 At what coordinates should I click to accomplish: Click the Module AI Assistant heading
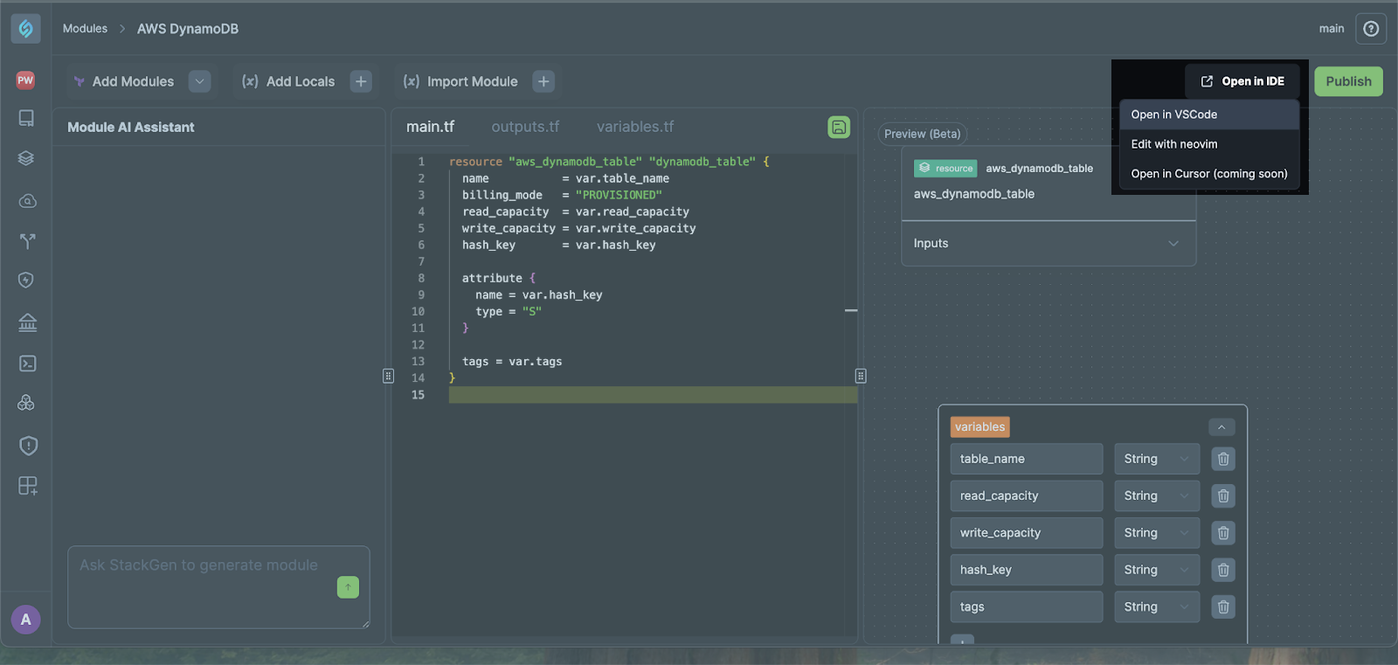(131, 128)
